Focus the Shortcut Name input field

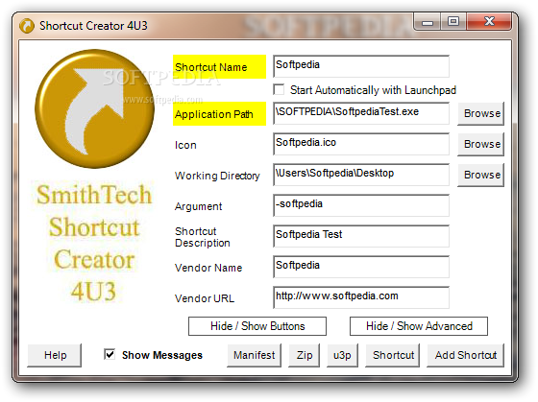click(x=361, y=66)
